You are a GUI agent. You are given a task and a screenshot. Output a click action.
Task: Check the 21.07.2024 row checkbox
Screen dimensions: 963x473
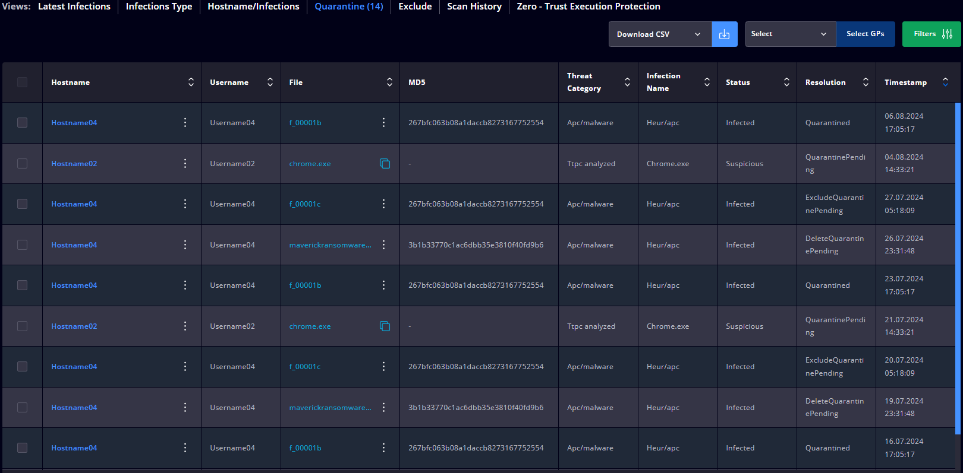[22, 326]
